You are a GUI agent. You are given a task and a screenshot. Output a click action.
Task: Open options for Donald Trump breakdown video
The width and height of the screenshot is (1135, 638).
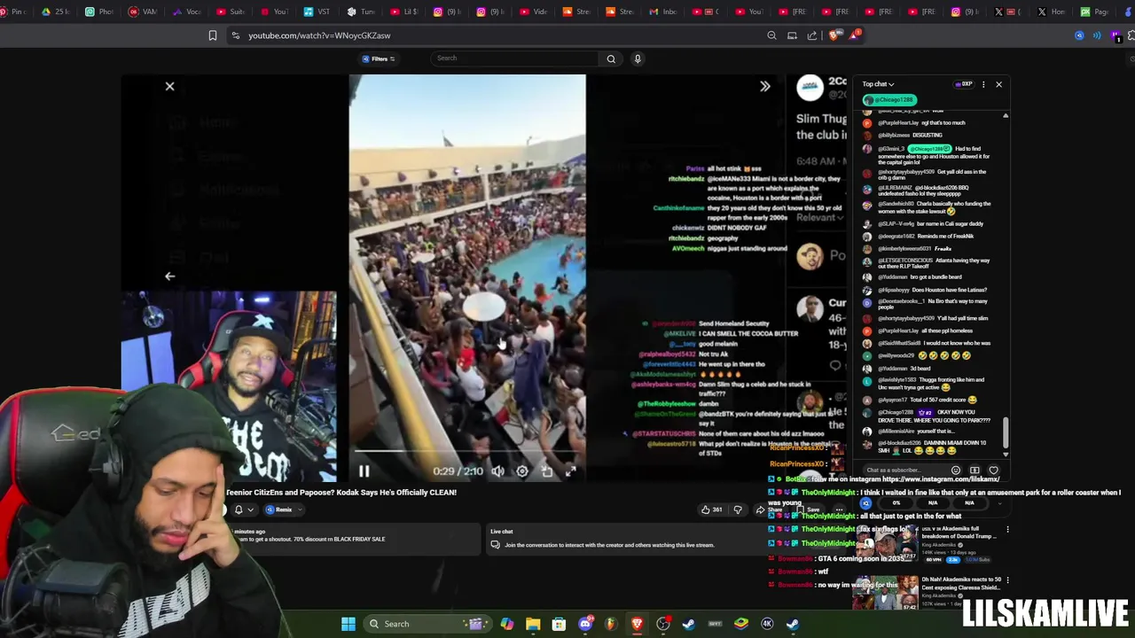1007,529
